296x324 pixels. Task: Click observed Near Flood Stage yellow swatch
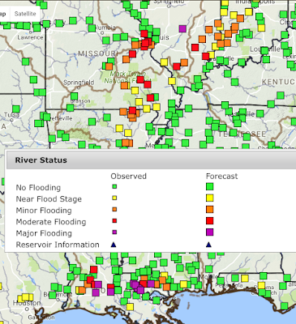[114, 198]
